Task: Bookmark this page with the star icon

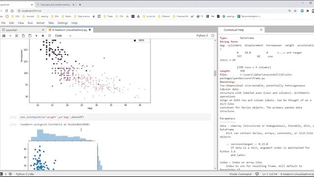Action: 295,11
